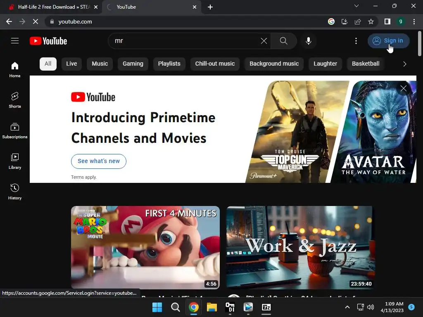
Task: Open the notification badge showing 5
Action: pos(411,307)
